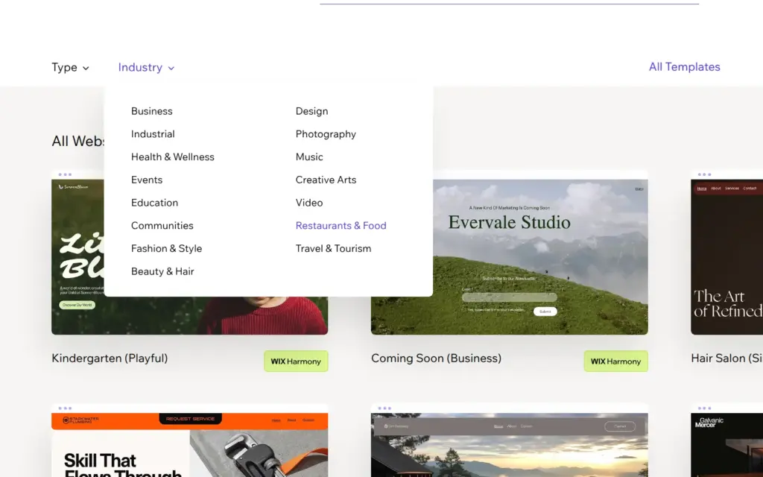
Task: Click the newsletter email field in Evervale preview
Action: click(510, 297)
